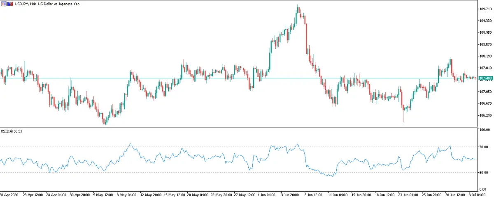Click the 107.050 price scale label
This screenshot has width=494, height=199.
(485, 92)
